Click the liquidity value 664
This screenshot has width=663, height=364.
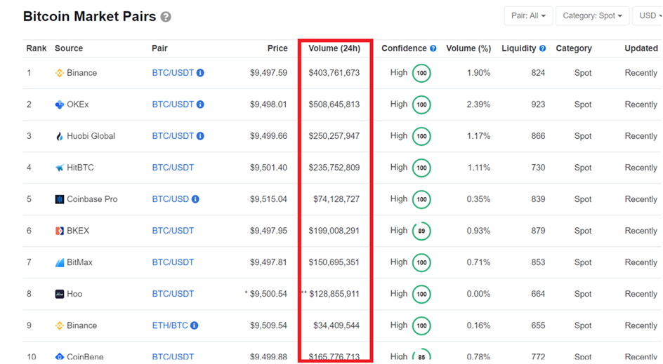[x=538, y=294]
